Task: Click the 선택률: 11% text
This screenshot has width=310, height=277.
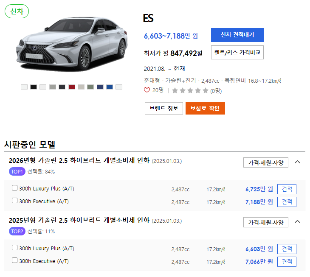Action: (x=41, y=231)
